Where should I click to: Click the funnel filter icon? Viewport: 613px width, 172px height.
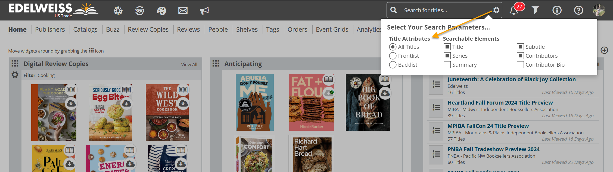coord(535,10)
